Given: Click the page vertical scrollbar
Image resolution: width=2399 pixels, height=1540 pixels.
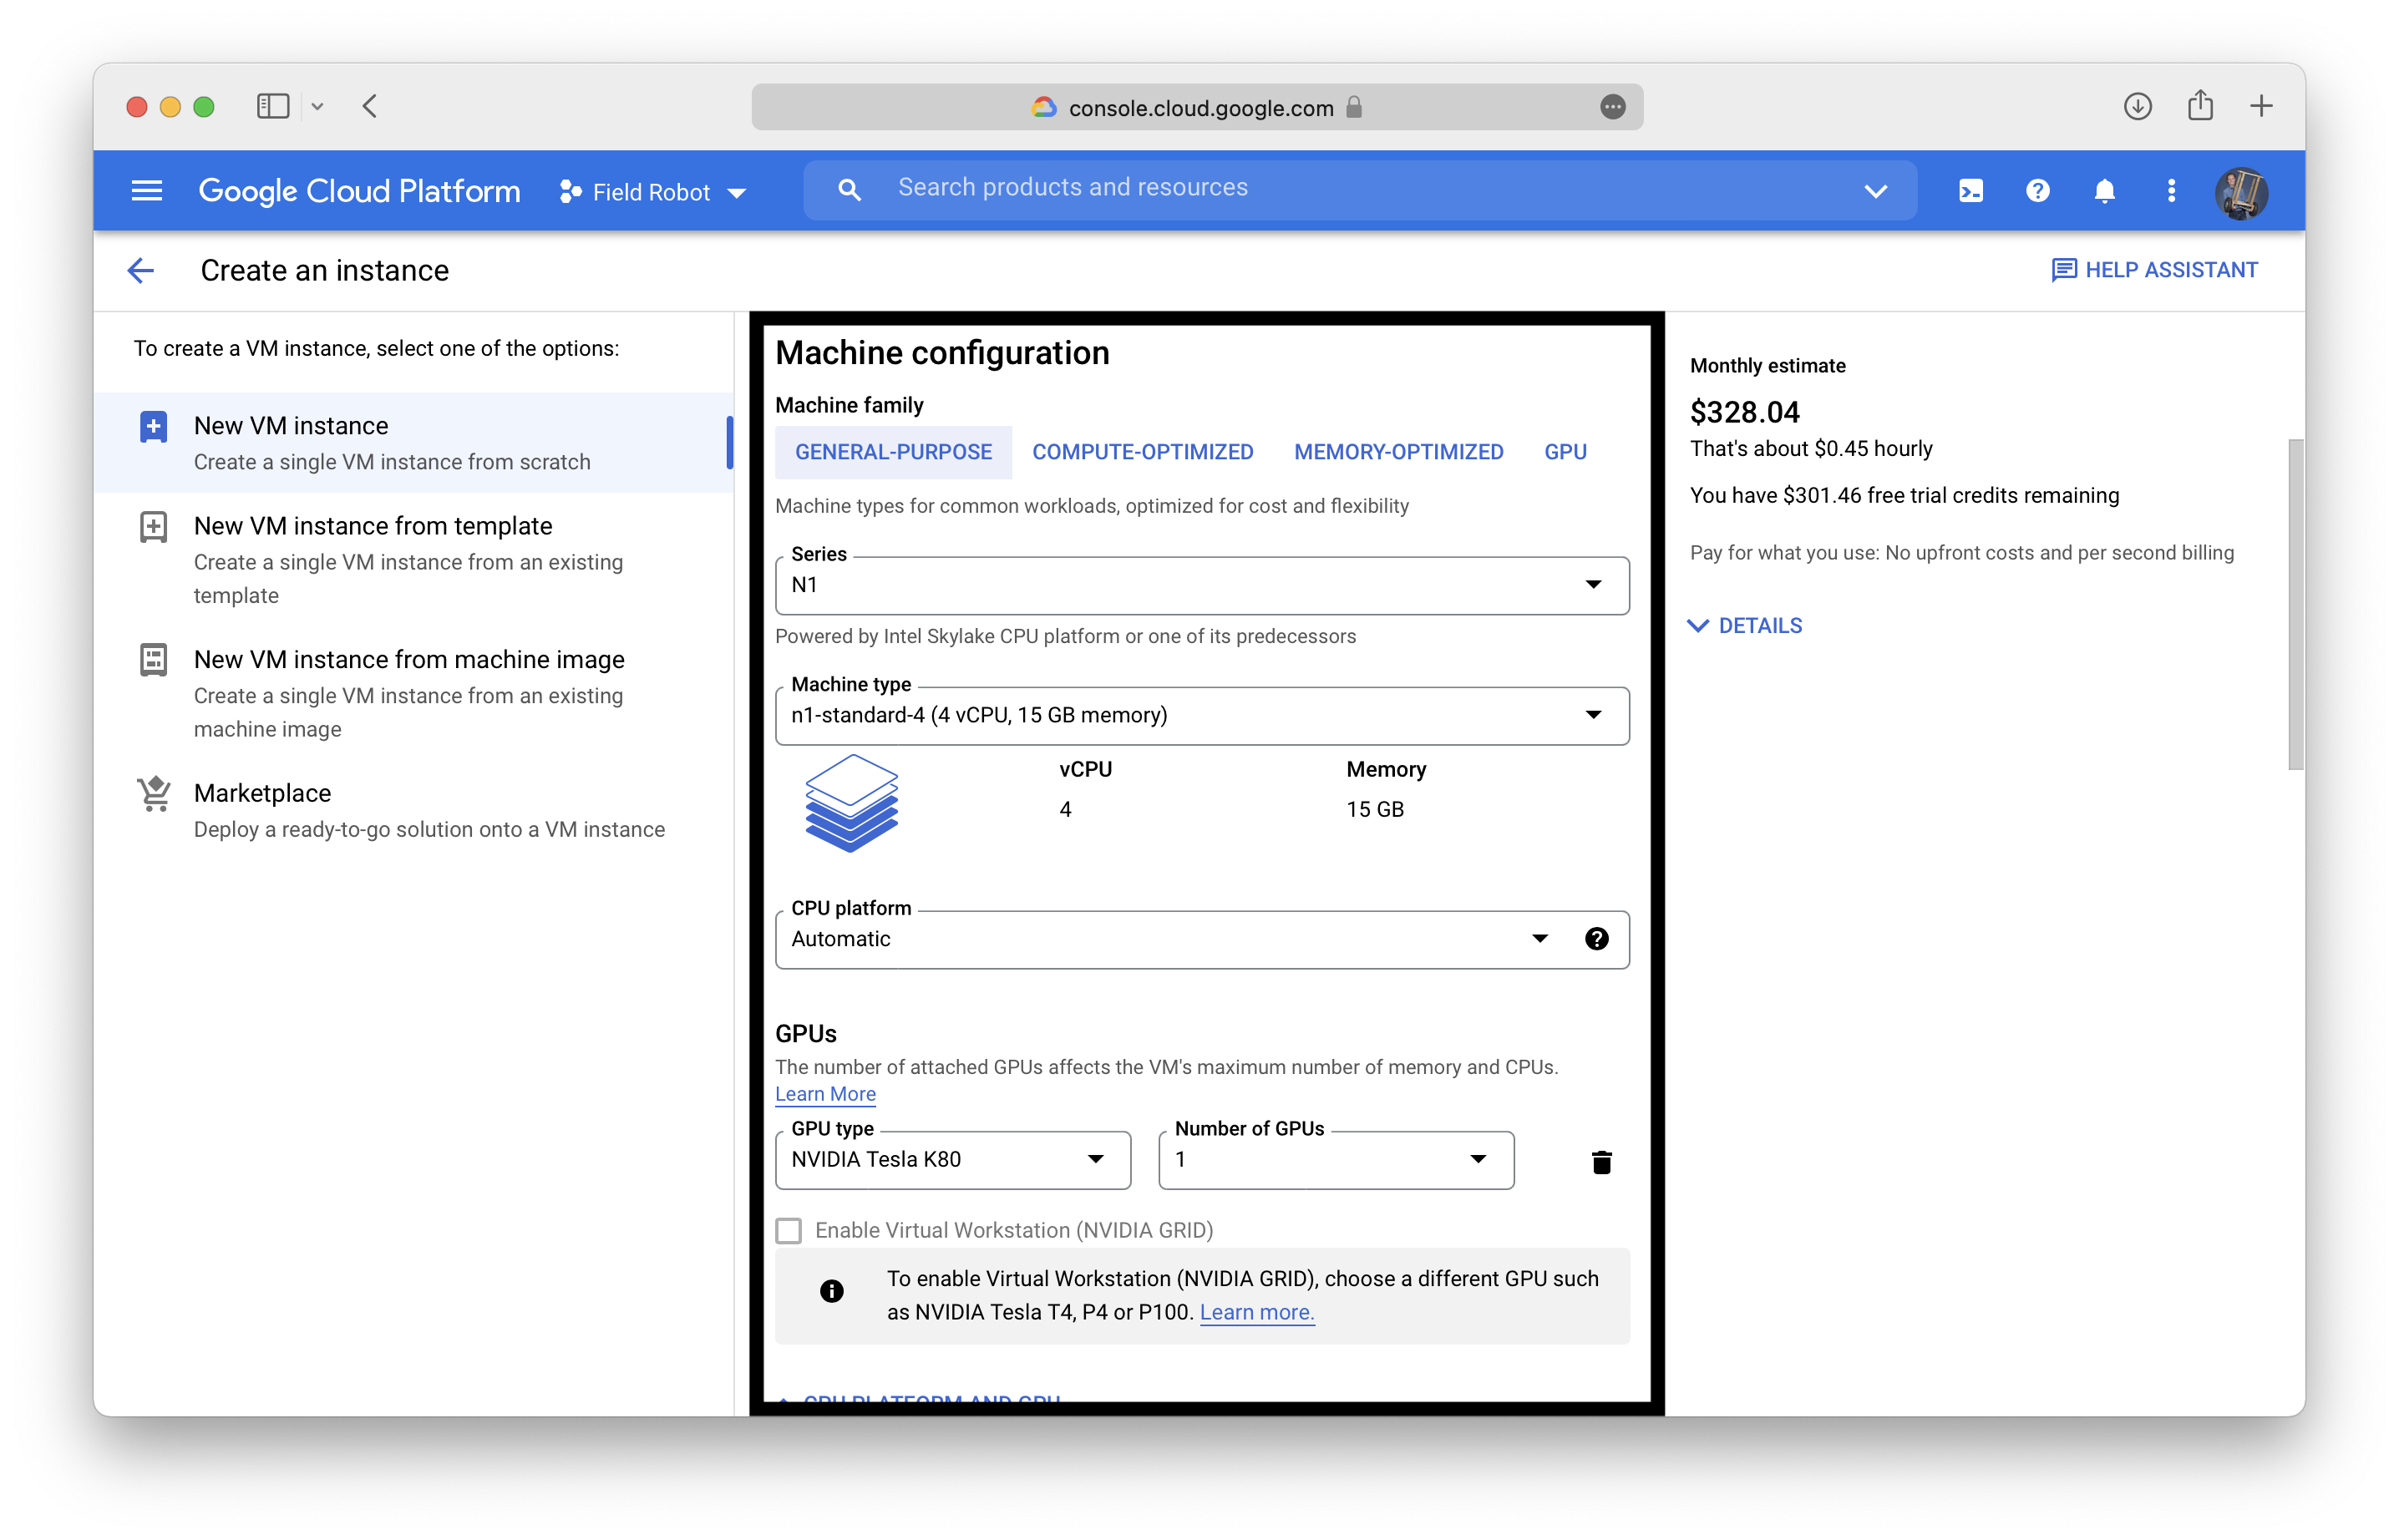Looking at the screenshot, I should tap(2295, 604).
